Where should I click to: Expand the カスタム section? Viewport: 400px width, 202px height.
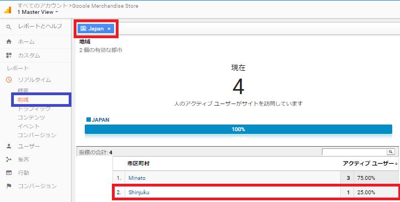point(29,55)
